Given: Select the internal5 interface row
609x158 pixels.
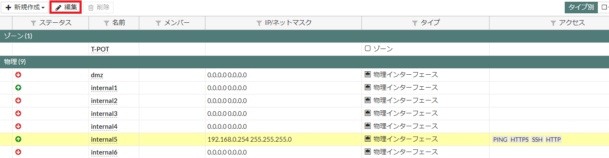Looking at the screenshot, I should (x=304, y=139).
